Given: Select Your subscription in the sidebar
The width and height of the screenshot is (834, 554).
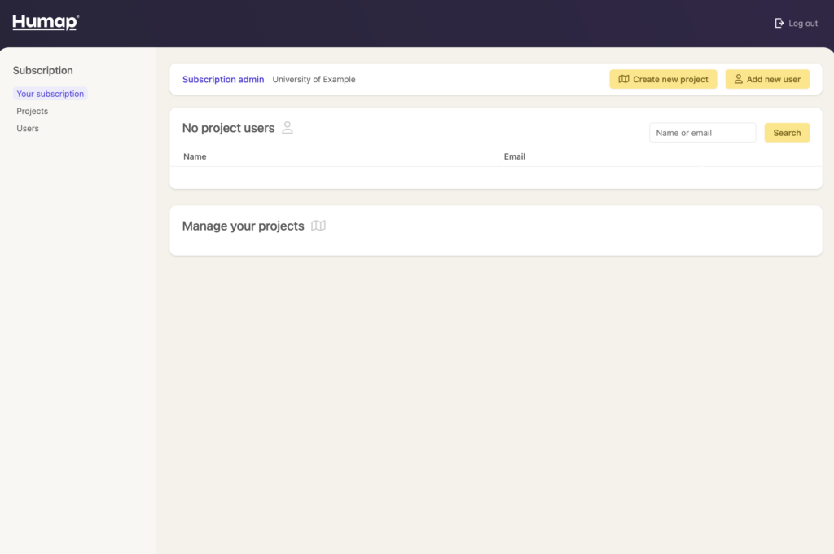Looking at the screenshot, I should tap(50, 94).
